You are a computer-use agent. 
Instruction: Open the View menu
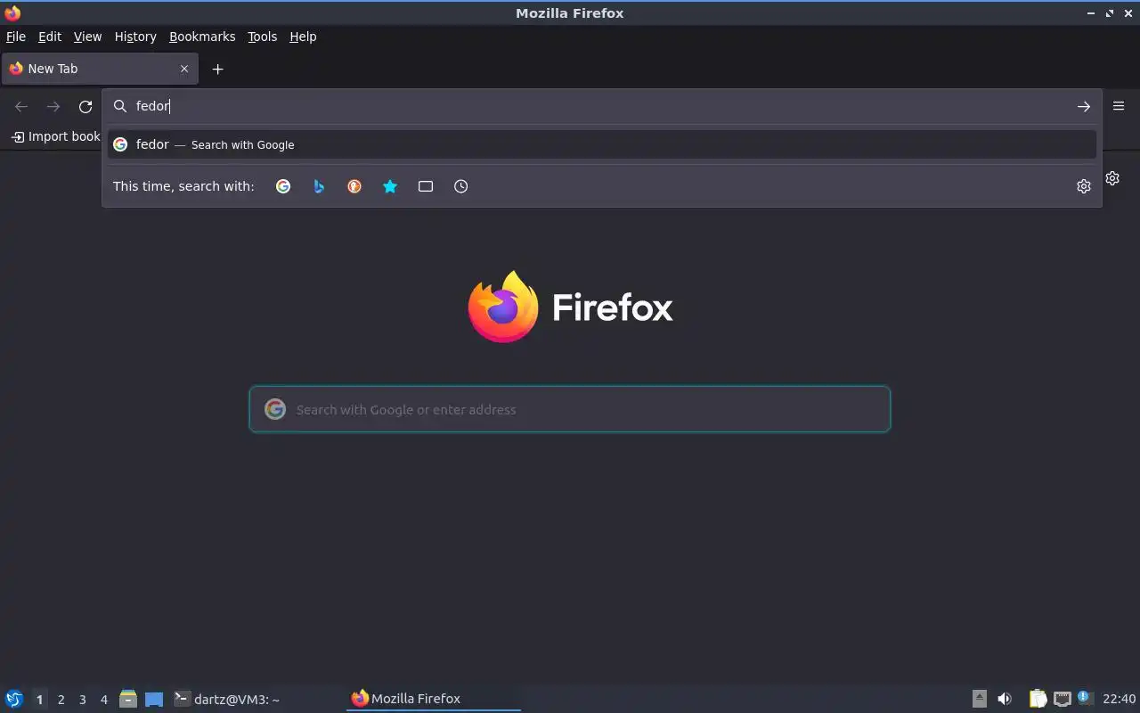(87, 37)
